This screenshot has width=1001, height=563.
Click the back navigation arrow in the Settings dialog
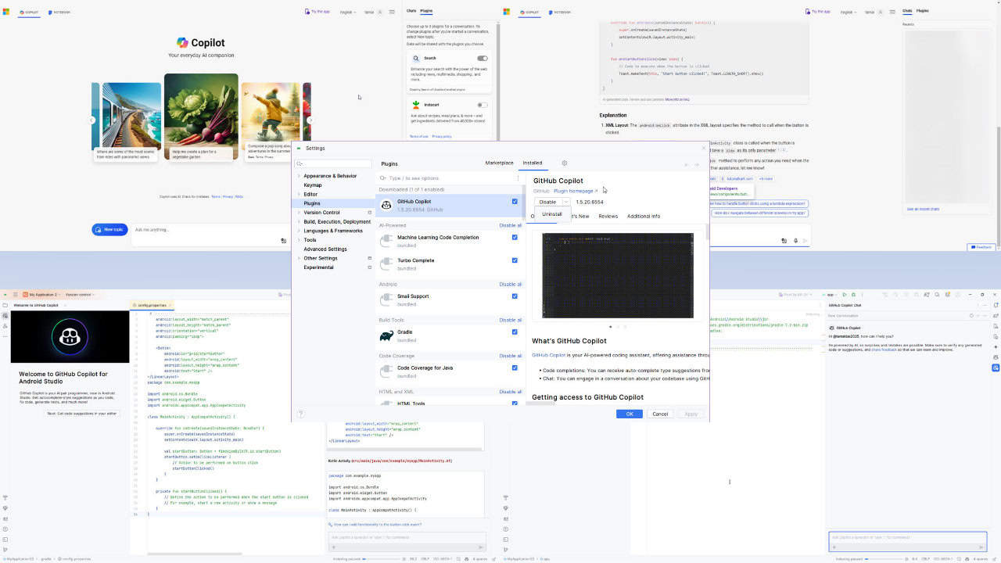pos(687,164)
